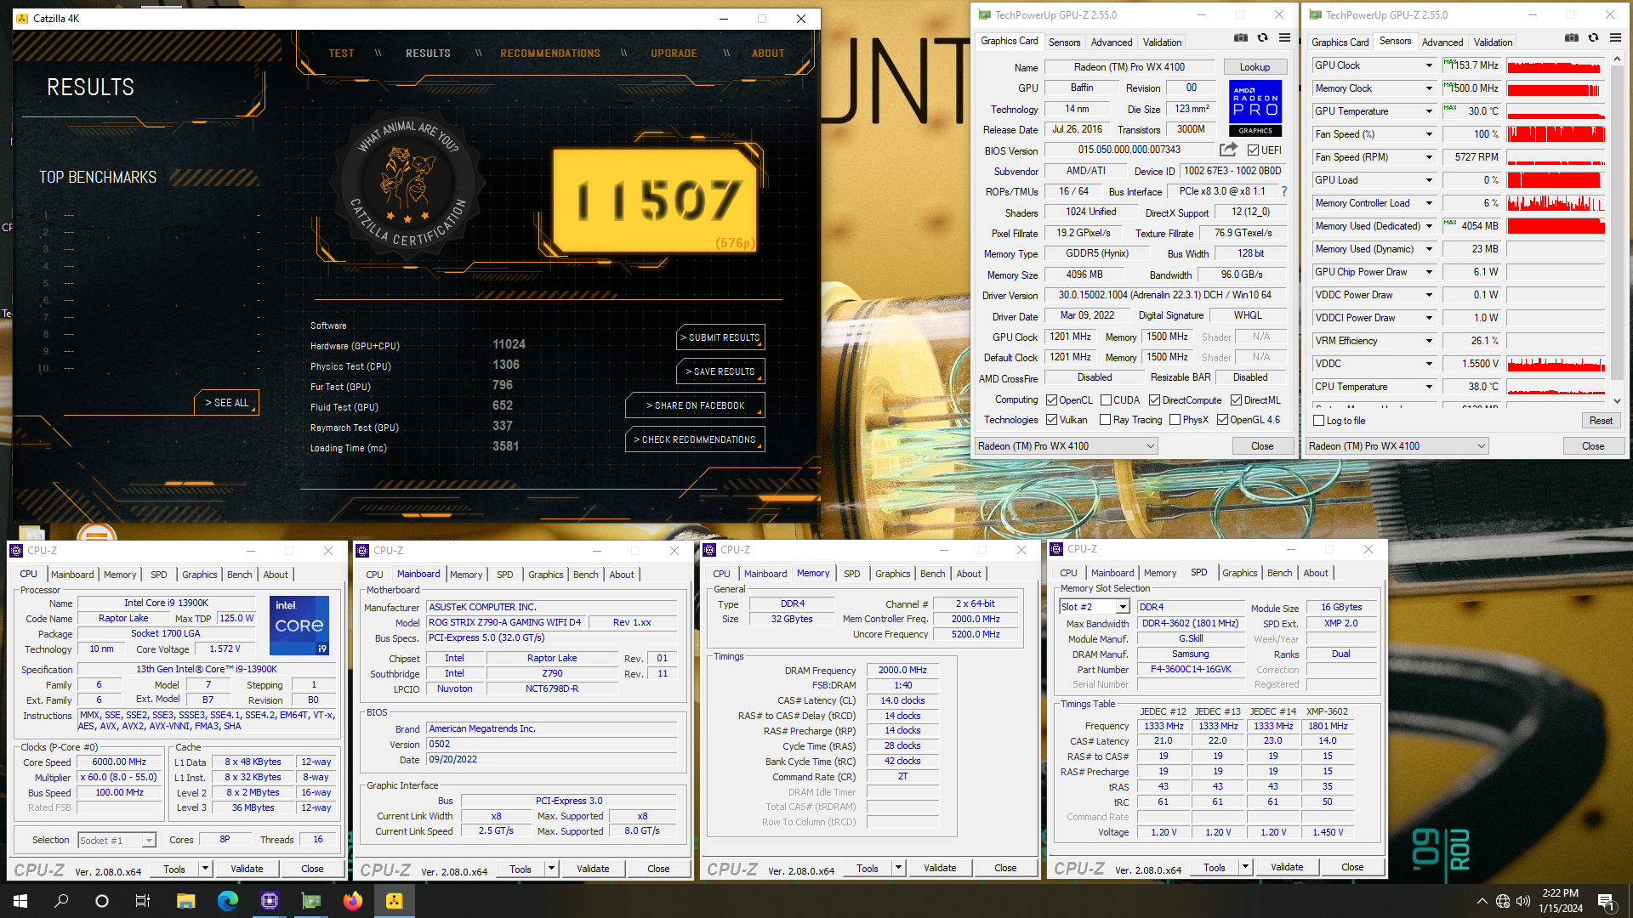Toggle the OpenCL checkbox
Screen dimensions: 1633x918
(x=1051, y=400)
